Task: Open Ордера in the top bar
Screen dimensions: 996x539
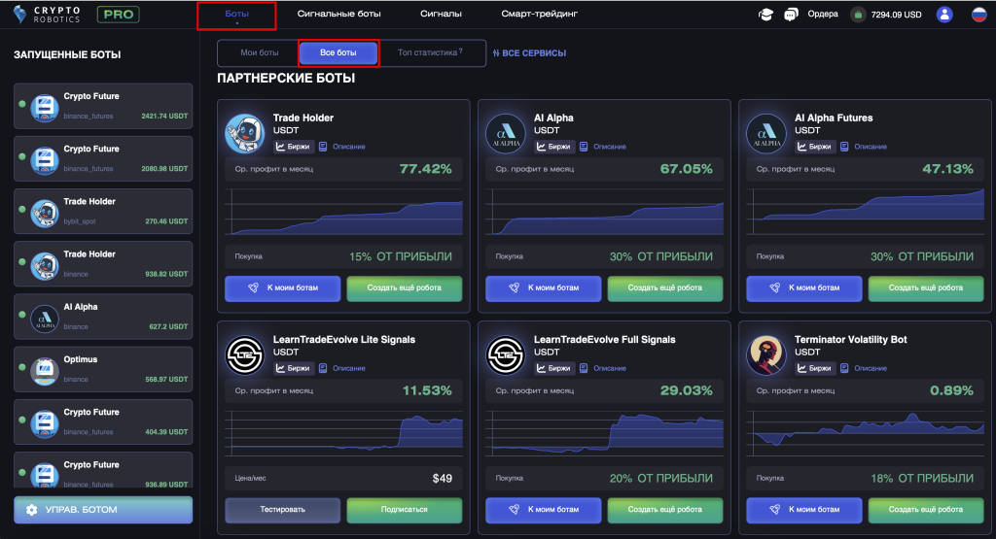Action: (823, 14)
